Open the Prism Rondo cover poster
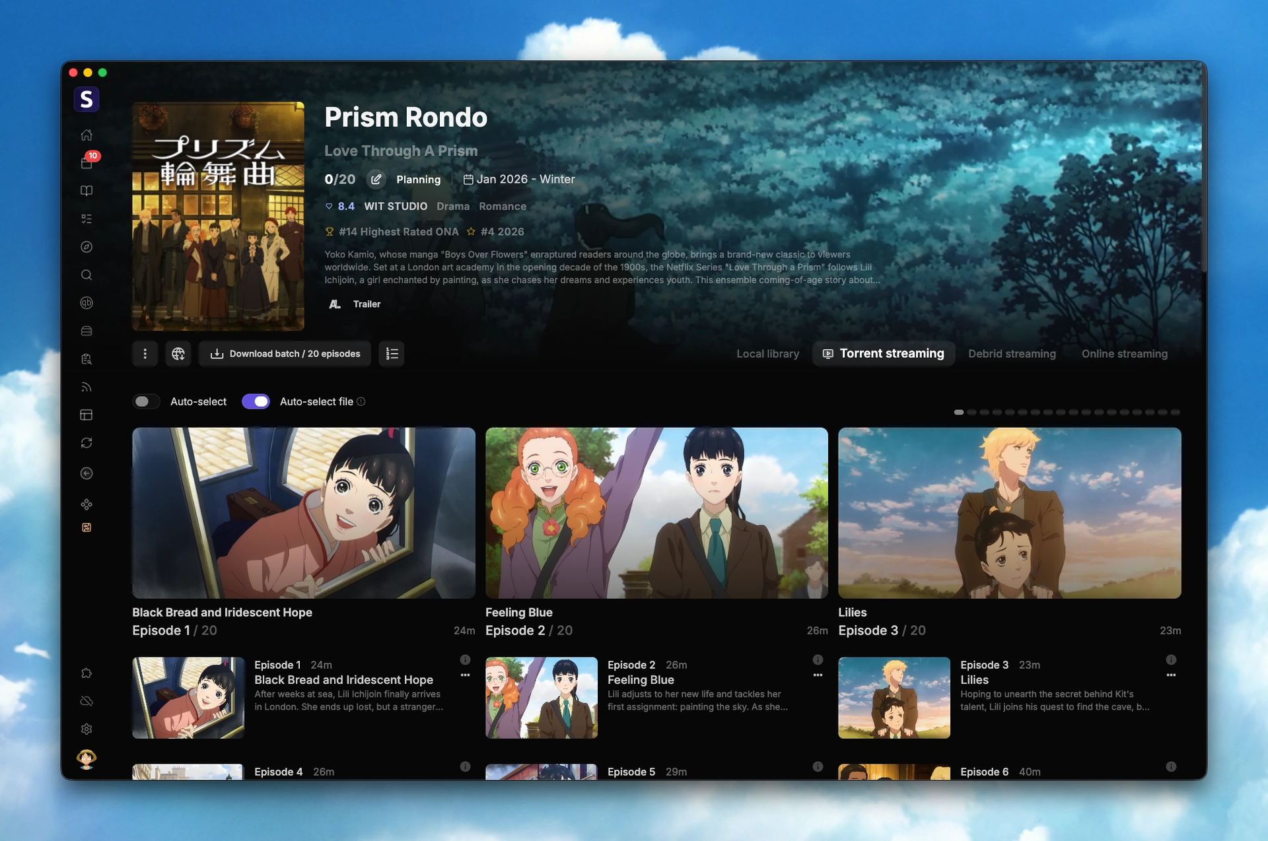 [x=218, y=216]
